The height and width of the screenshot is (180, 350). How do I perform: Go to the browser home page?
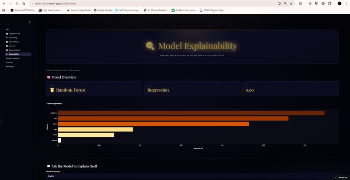(23, 3)
